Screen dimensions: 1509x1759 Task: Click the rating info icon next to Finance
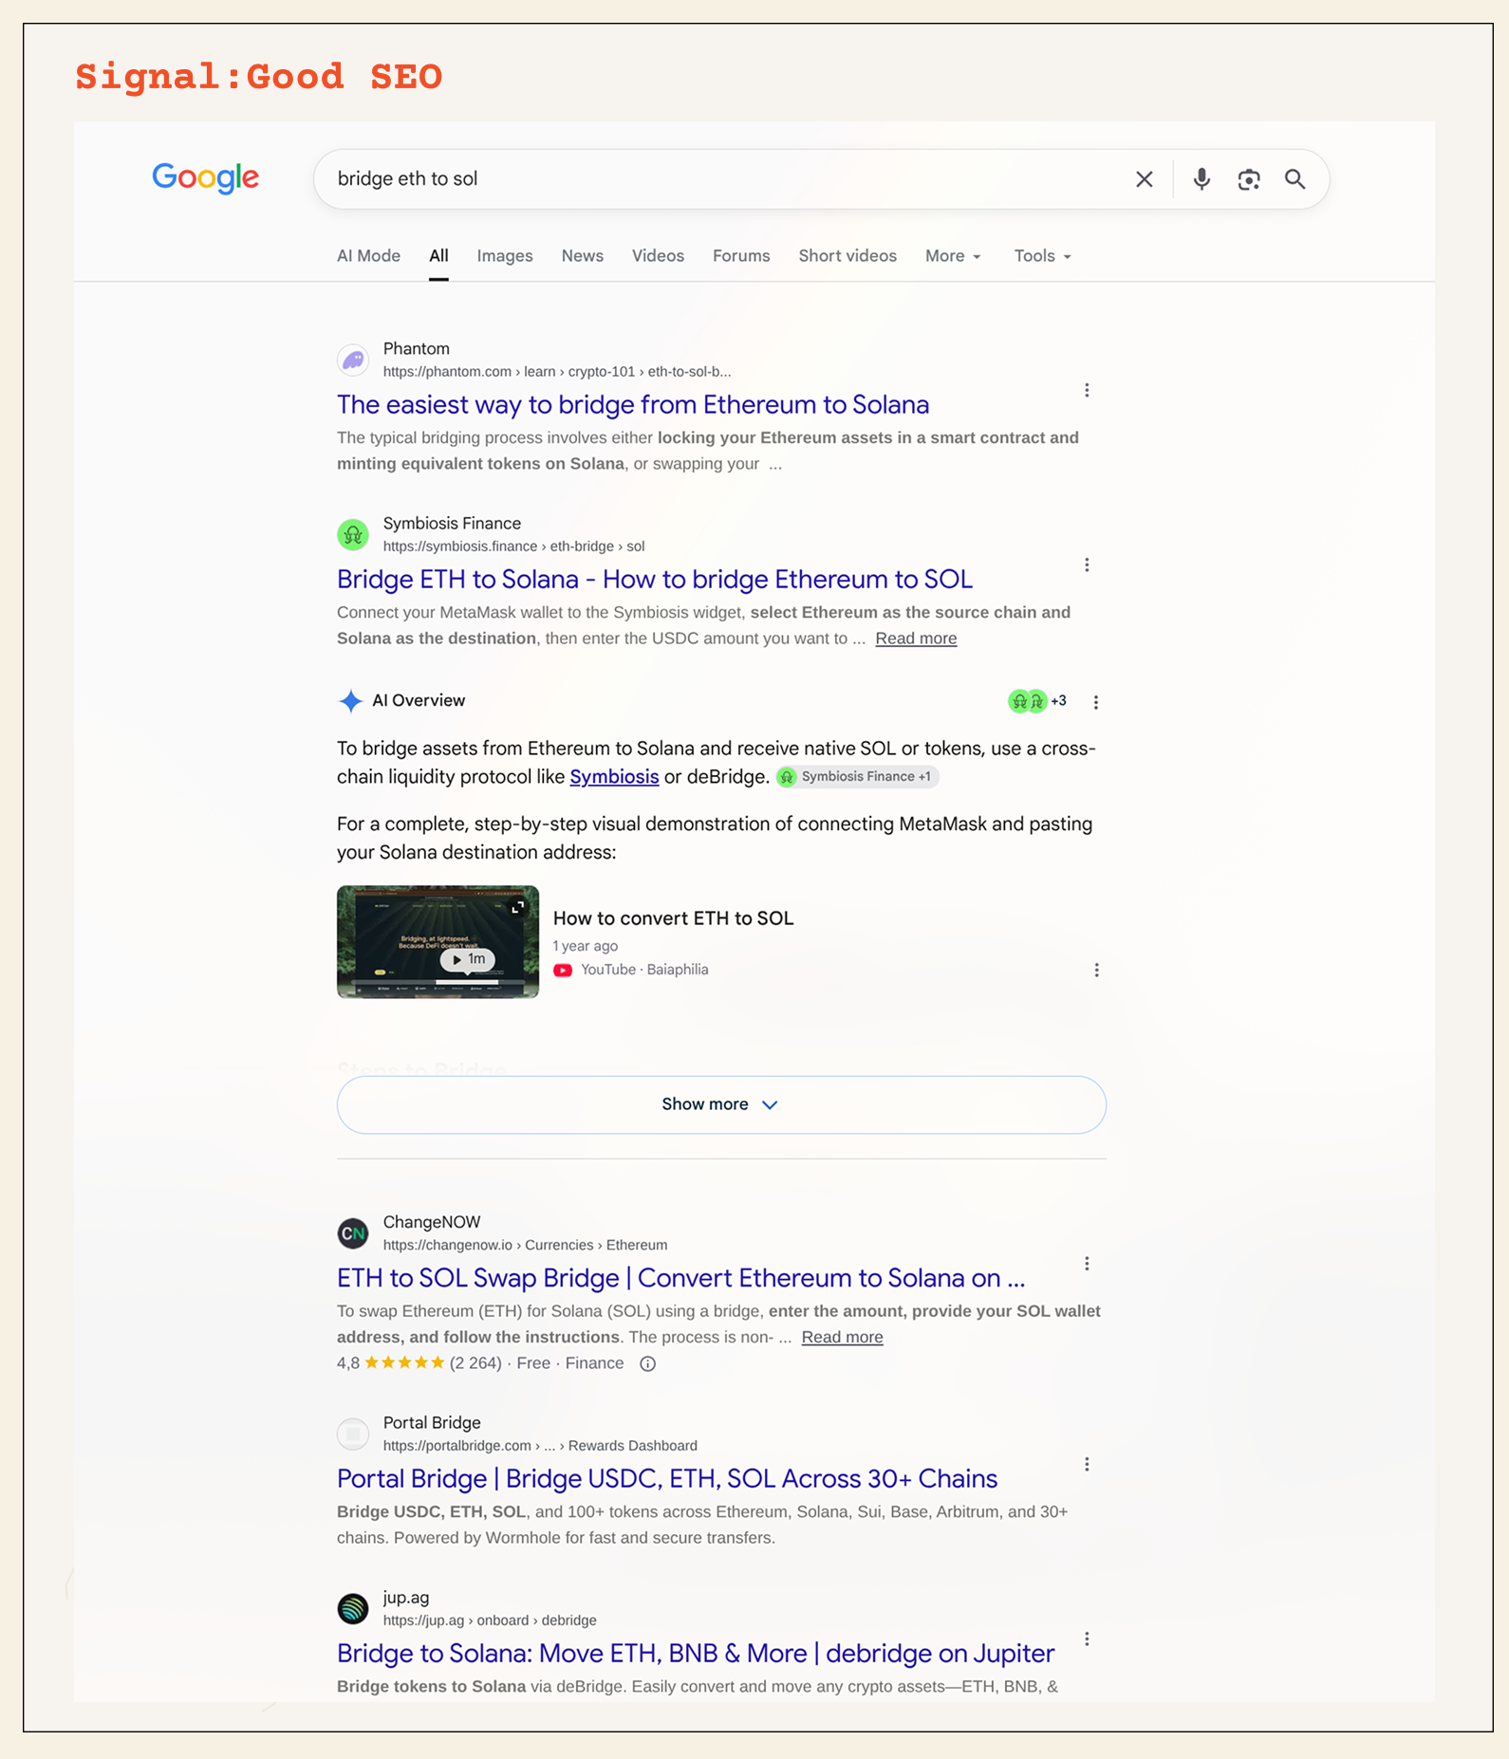click(647, 1363)
